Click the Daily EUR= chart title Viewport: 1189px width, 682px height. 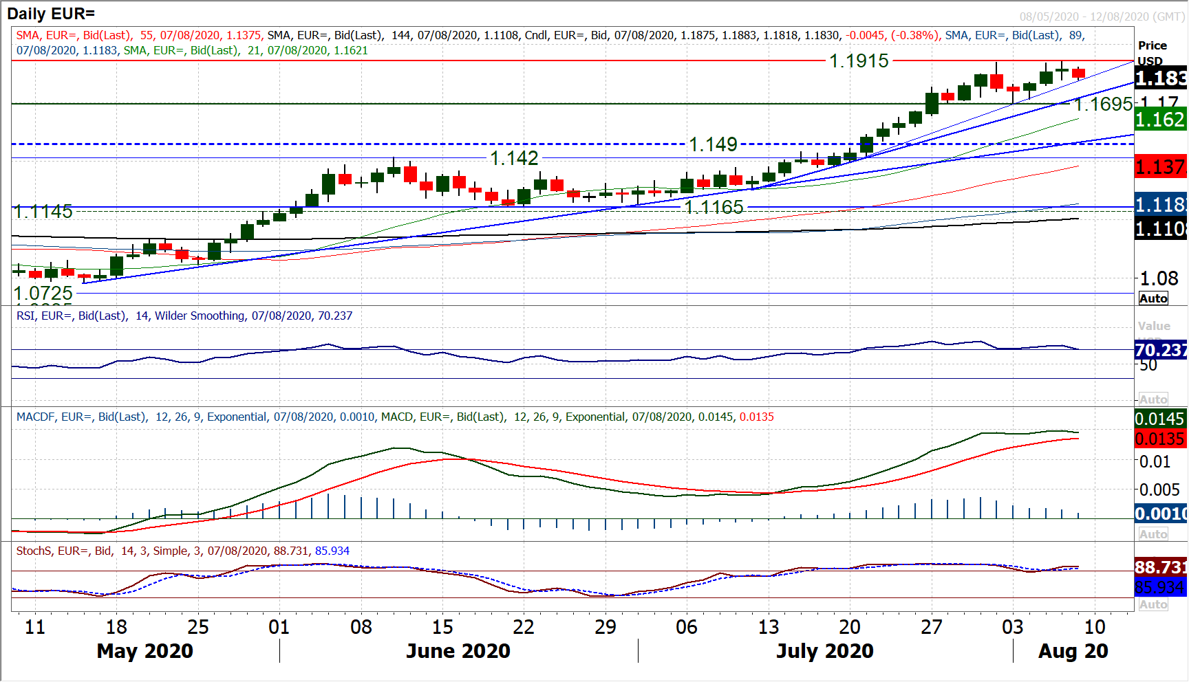pos(51,14)
